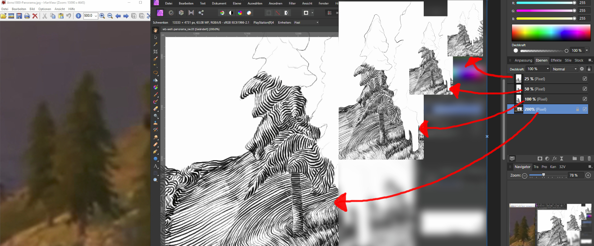Select the Crop tool in Affinity toolbar

pos(156,52)
